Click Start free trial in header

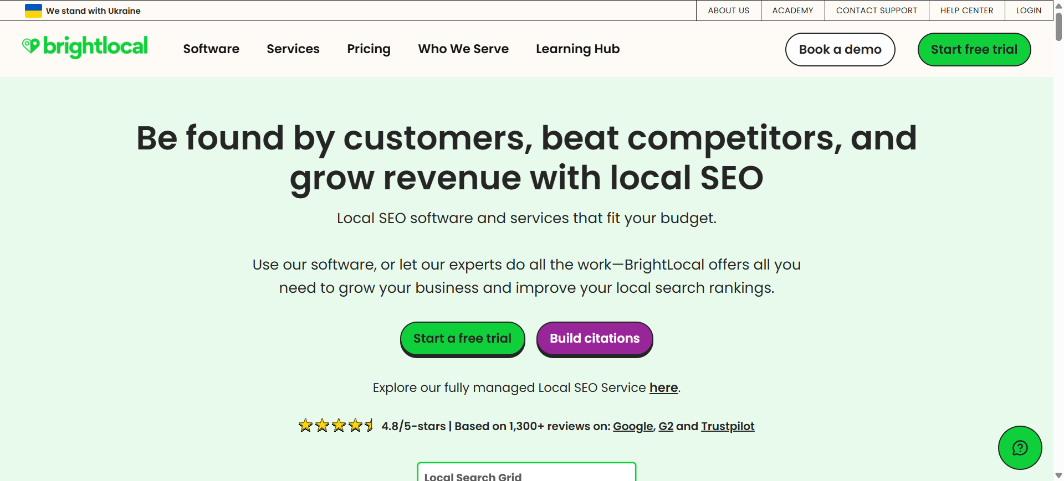coord(974,49)
